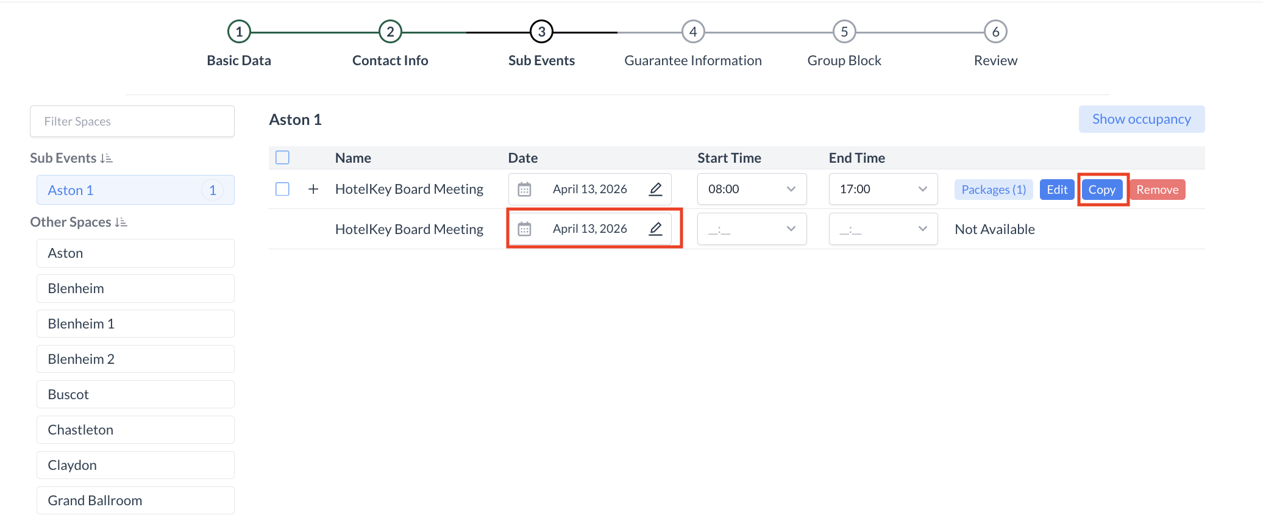
Task: Click the sort icon next to Other Spaces
Action: point(121,222)
